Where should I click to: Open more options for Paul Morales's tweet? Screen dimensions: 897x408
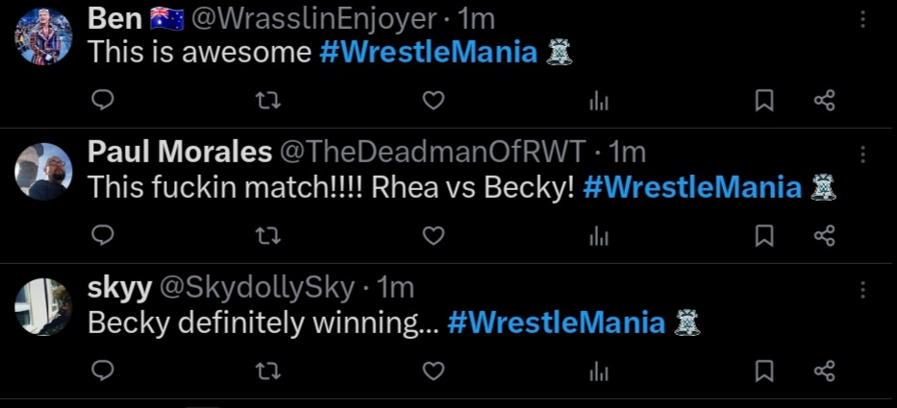click(862, 155)
